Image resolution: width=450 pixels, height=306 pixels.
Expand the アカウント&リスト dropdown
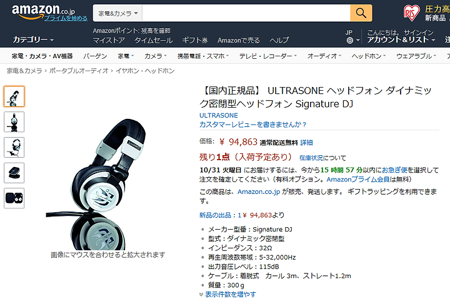pos(401,39)
